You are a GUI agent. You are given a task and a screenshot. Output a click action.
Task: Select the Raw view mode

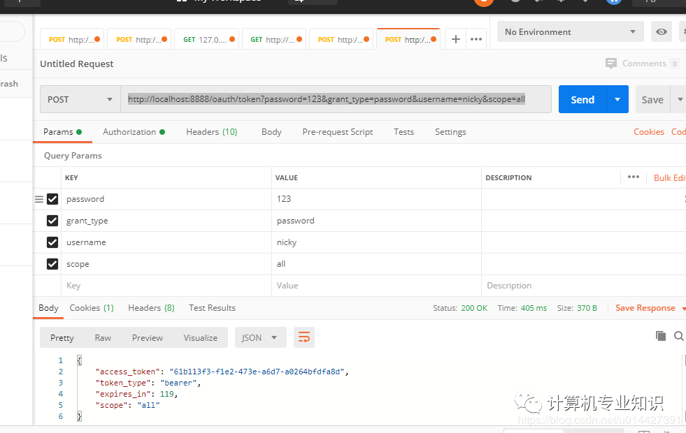point(103,338)
